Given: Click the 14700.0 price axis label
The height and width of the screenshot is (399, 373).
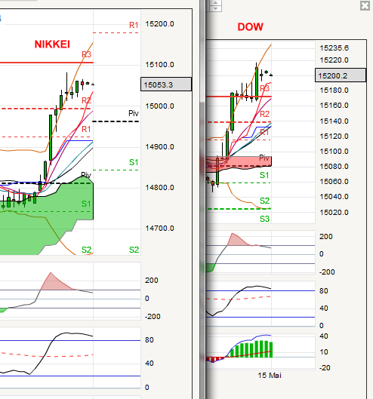Looking at the screenshot, I should click(x=160, y=229).
